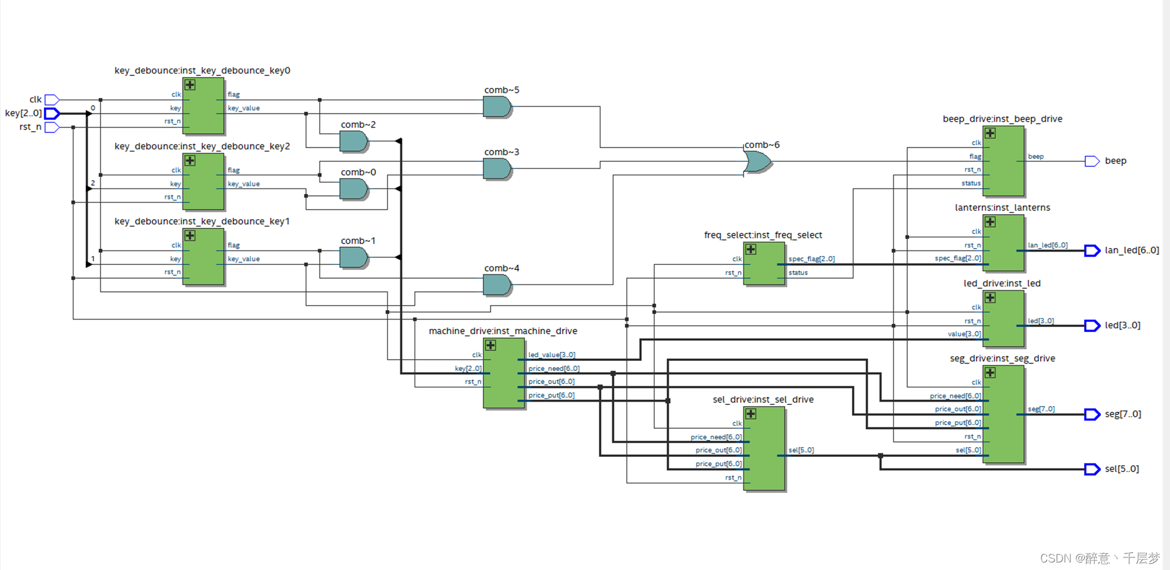Viewport: 1170px width, 570px height.
Task: Click the price_out[6..0] output port on machine_drive
Action: (x=551, y=382)
